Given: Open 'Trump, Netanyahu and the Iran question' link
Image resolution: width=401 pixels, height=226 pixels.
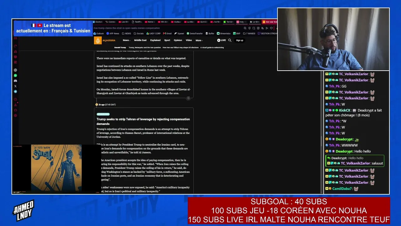Looking at the screenshot, I should click(145, 47).
